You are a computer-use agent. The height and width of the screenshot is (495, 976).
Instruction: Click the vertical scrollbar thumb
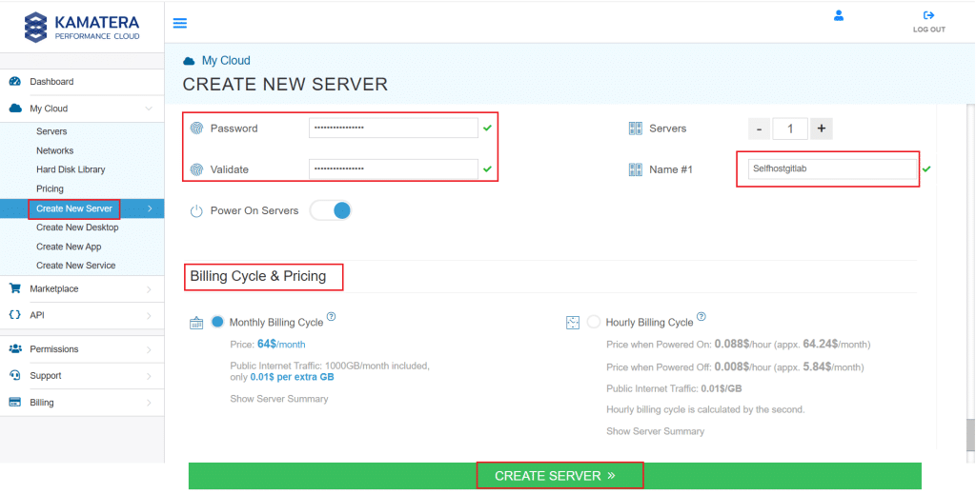[x=969, y=434]
